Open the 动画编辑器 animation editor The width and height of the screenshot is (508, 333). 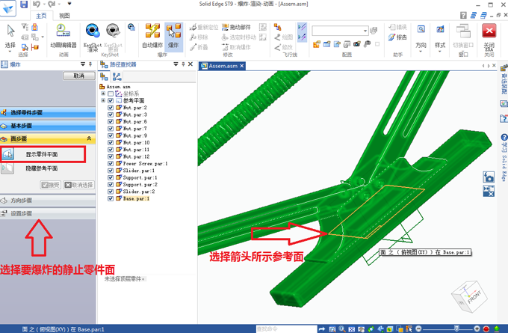click(x=63, y=34)
